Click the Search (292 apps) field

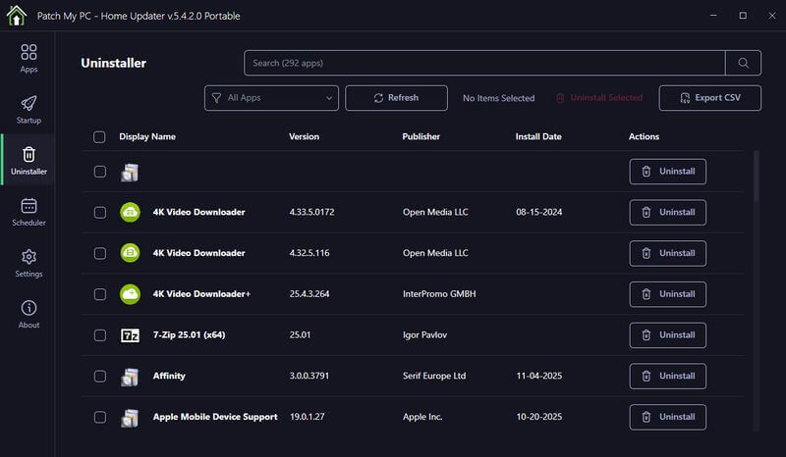(483, 64)
